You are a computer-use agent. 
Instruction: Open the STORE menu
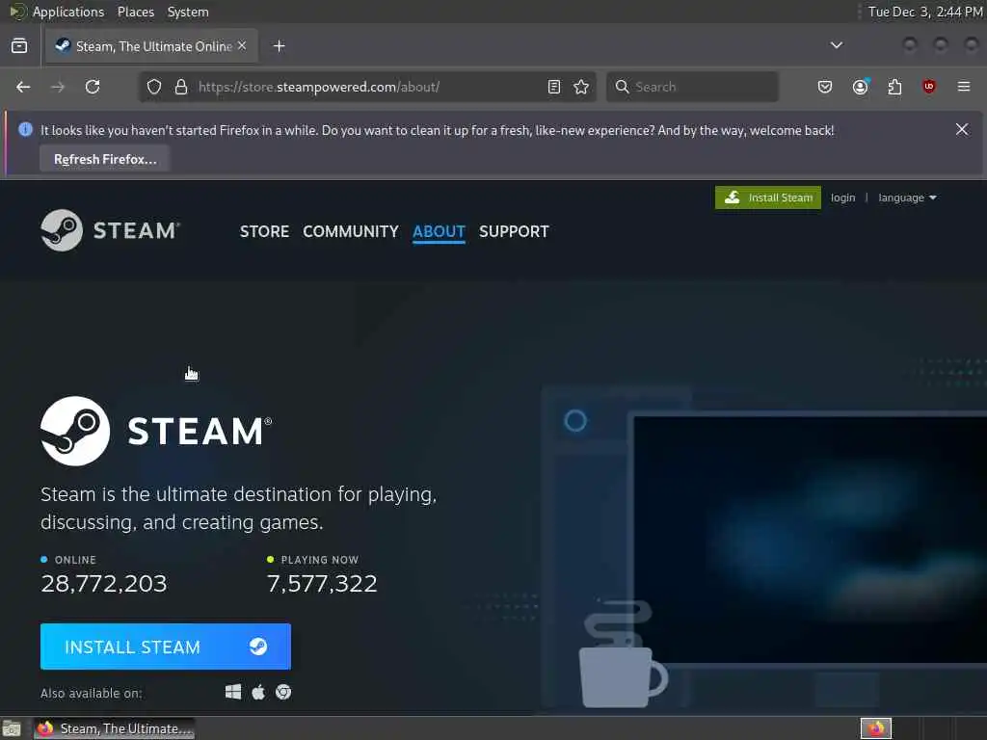tap(264, 231)
